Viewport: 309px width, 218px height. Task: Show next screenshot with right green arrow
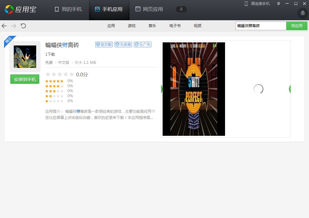point(290,89)
